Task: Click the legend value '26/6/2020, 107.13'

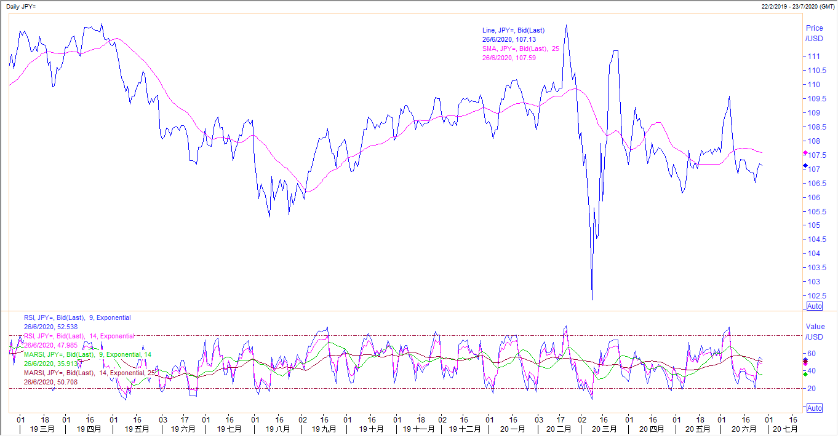Action: point(509,39)
